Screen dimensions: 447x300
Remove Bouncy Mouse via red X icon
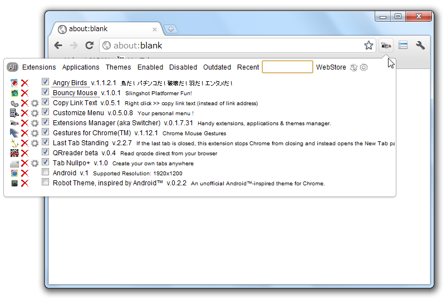pyautogui.click(x=25, y=93)
